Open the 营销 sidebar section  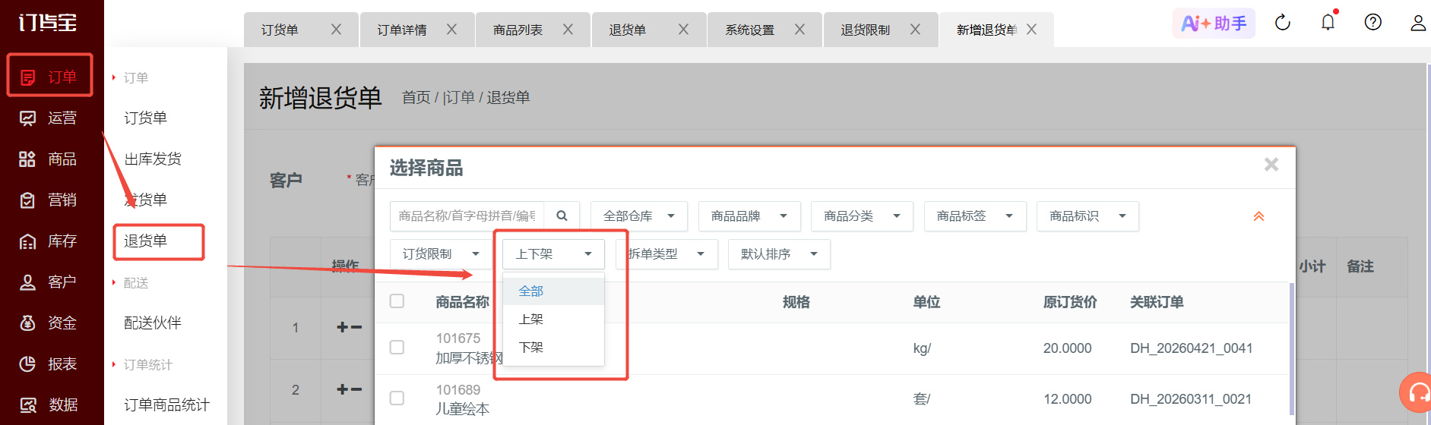pyautogui.click(x=48, y=200)
